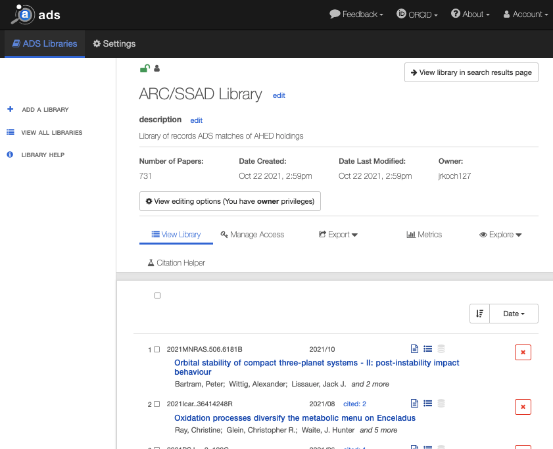Image resolution: width=553 pixels, height=449 pixels.
Task: Select the checkbox for paper 2
Action: [156, 404]
